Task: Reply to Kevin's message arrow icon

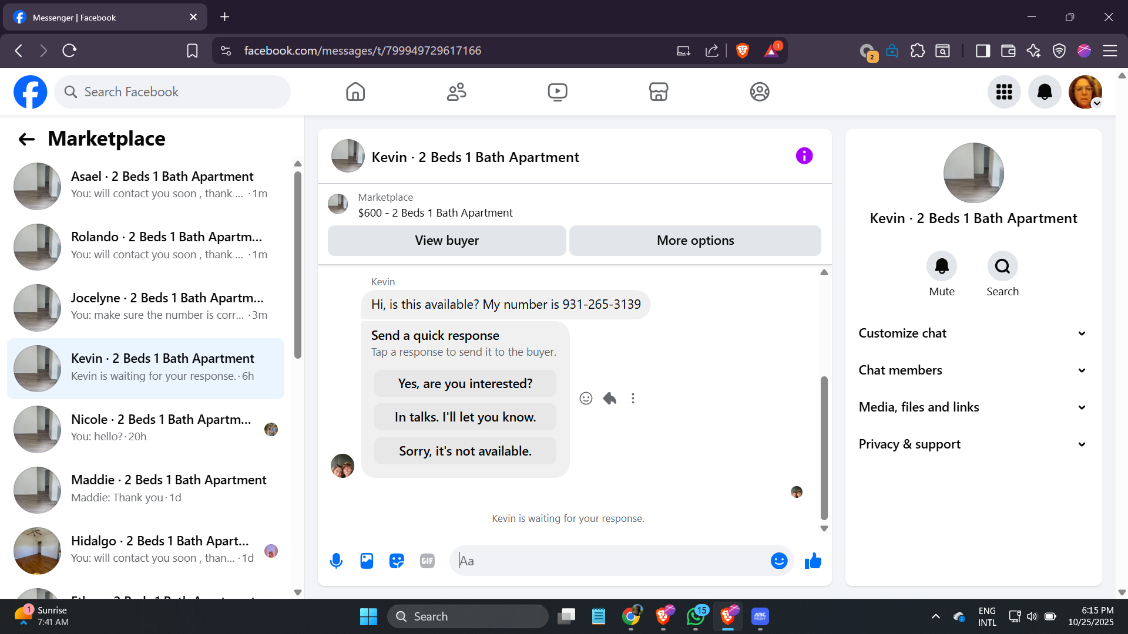Action: (x=610, y=399)
